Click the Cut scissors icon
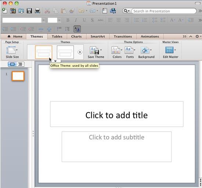This screenshot has width=202, height=188. (x=47, y=11)
